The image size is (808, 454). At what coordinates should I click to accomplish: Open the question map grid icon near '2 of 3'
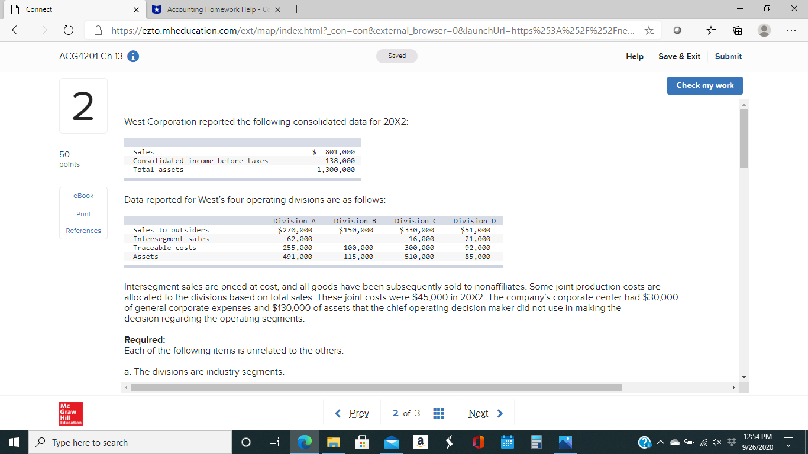438,413
